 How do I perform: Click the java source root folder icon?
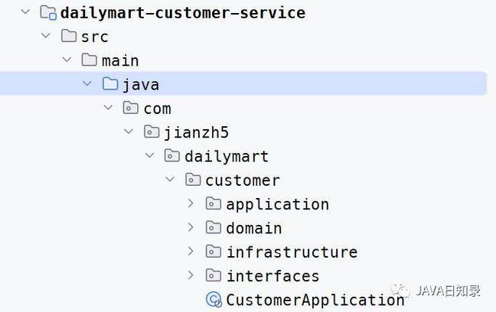click(x=110, y=84)
